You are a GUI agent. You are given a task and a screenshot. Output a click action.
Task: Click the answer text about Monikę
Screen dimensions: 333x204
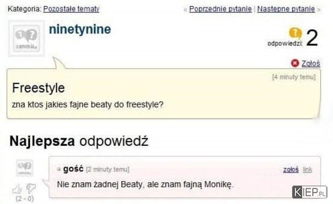(x=145, y=184)
